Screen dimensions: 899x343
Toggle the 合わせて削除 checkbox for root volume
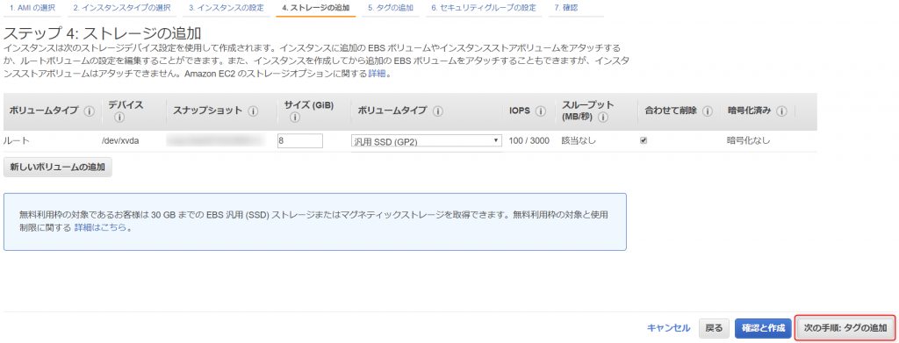(644, 140)
